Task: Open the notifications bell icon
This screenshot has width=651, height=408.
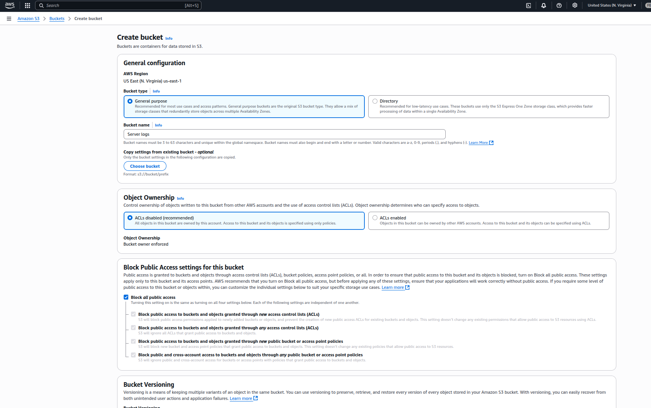Action: point(544,5)
